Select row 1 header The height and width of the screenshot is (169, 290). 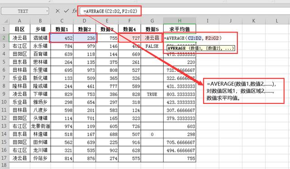click(x=5, y=29)
